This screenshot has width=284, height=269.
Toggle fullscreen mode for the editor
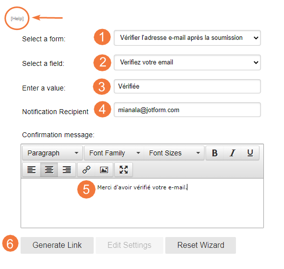pos(124,170)
